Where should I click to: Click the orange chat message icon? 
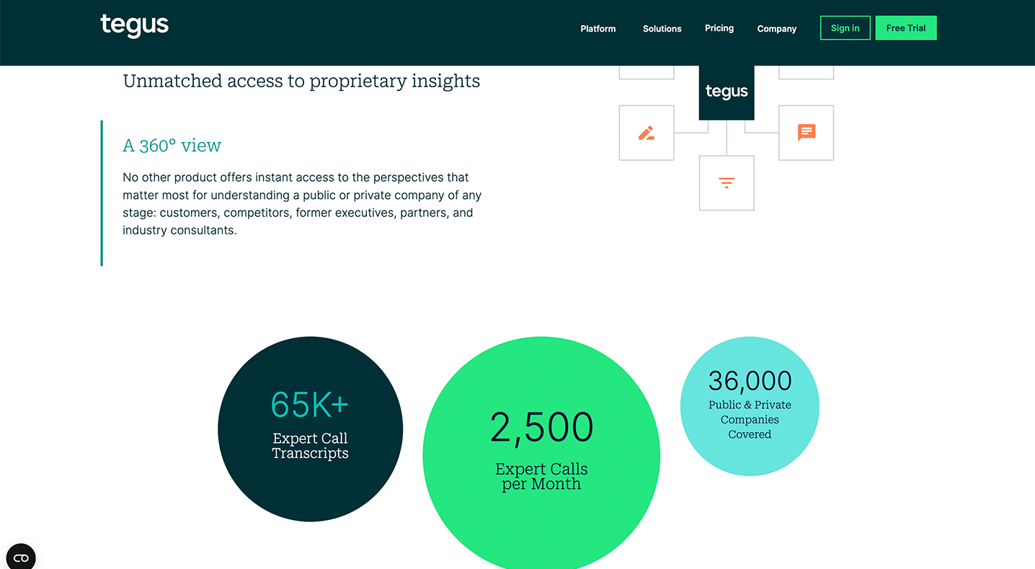[x=807, y=132]
